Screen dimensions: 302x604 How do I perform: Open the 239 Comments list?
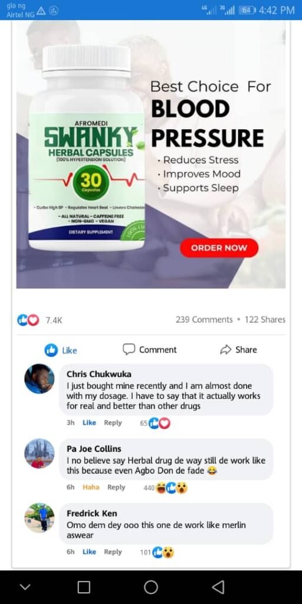[204, 320]
